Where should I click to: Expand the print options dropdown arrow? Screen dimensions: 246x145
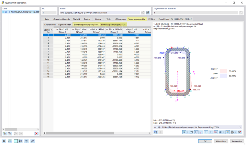236,132
